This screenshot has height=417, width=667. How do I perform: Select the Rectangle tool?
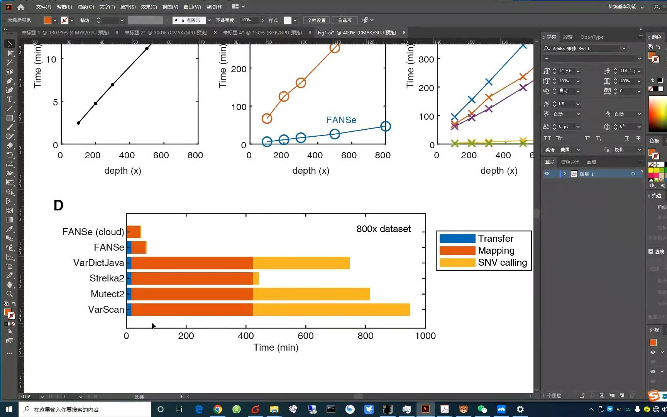(10, 118)
